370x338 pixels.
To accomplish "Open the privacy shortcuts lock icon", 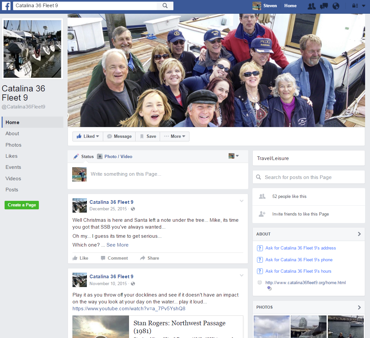I will [355, 6].
